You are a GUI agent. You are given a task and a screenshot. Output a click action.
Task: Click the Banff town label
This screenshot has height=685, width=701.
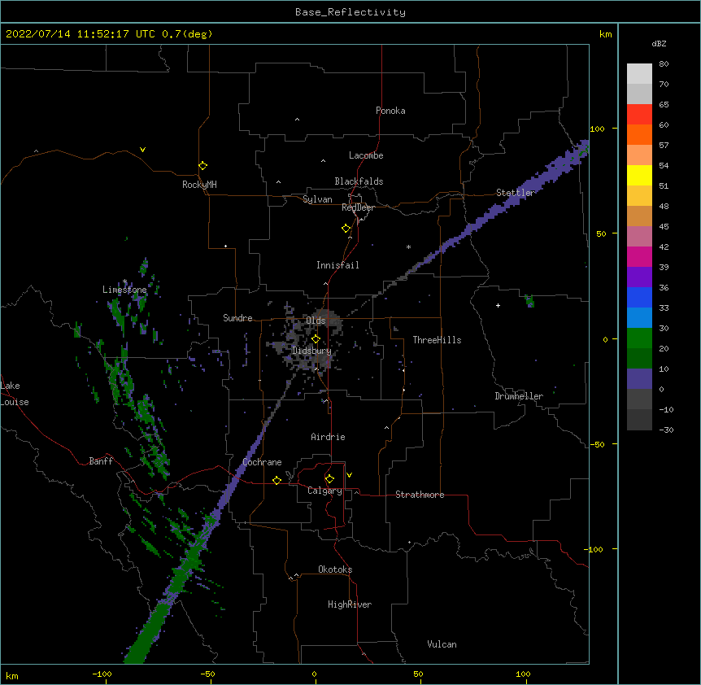(x=101, y=461)
